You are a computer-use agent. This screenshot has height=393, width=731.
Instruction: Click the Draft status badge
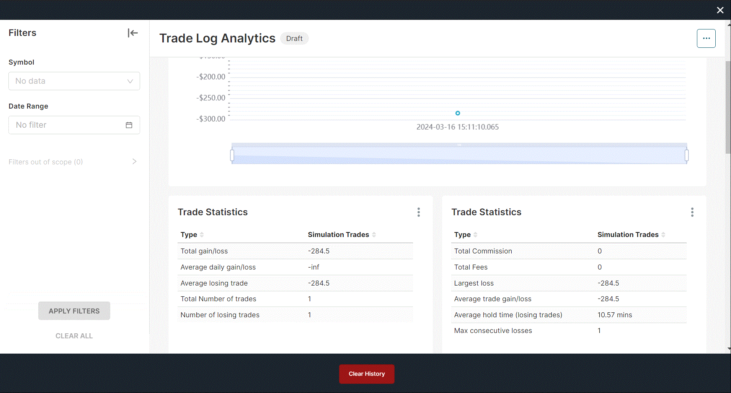point(294,39)
